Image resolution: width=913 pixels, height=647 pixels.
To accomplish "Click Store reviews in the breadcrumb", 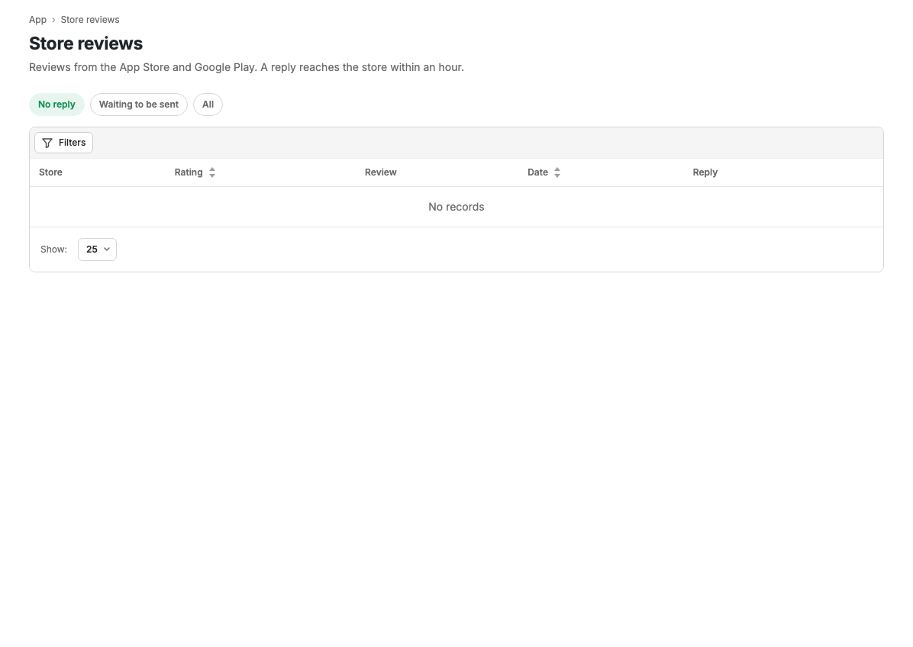I will point(89,20).
